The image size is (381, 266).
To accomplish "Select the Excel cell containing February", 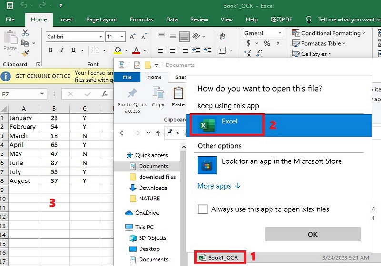I will click(23, 127).
